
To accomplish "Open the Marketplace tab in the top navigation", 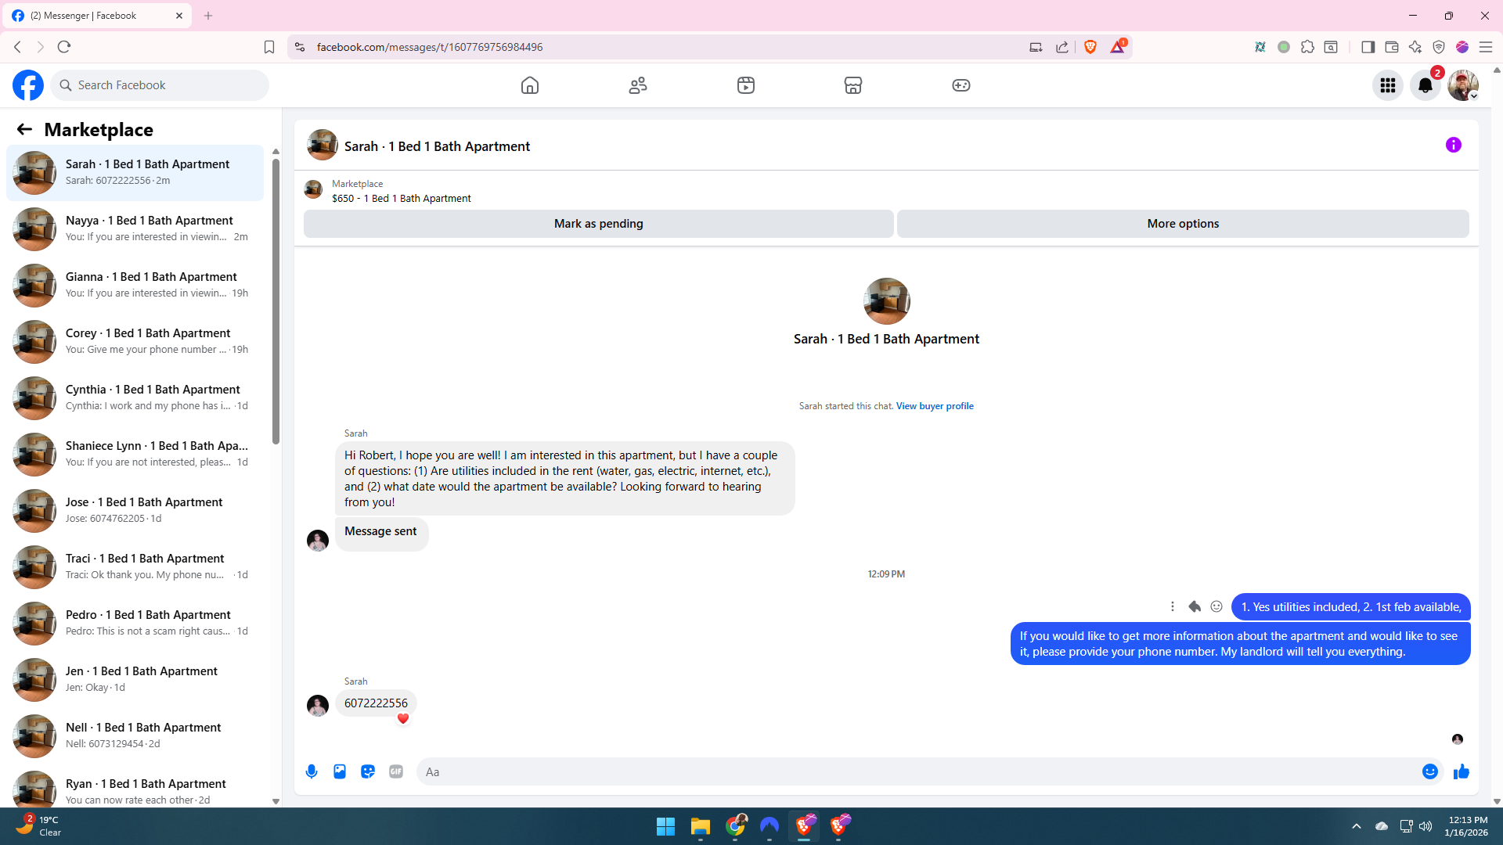I will pos(853,85).
